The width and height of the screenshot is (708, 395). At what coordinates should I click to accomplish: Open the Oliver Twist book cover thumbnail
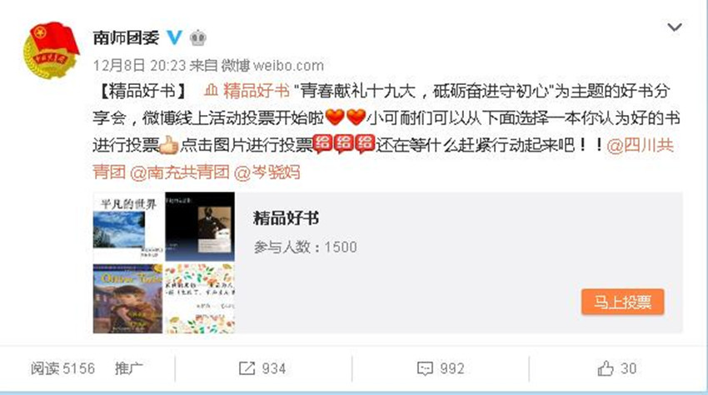coord(127,298)
